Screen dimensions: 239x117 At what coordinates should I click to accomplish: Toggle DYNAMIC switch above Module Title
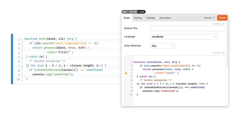pos(223,24)
